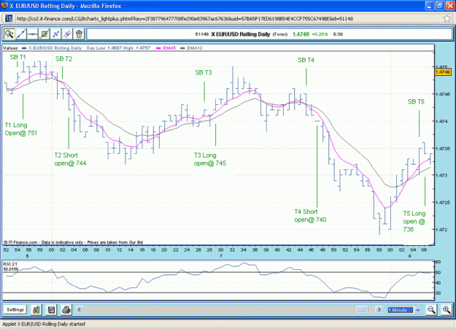Click the EMA5 legend label
This screenshot has height=329, width=456.
point(169,48)
